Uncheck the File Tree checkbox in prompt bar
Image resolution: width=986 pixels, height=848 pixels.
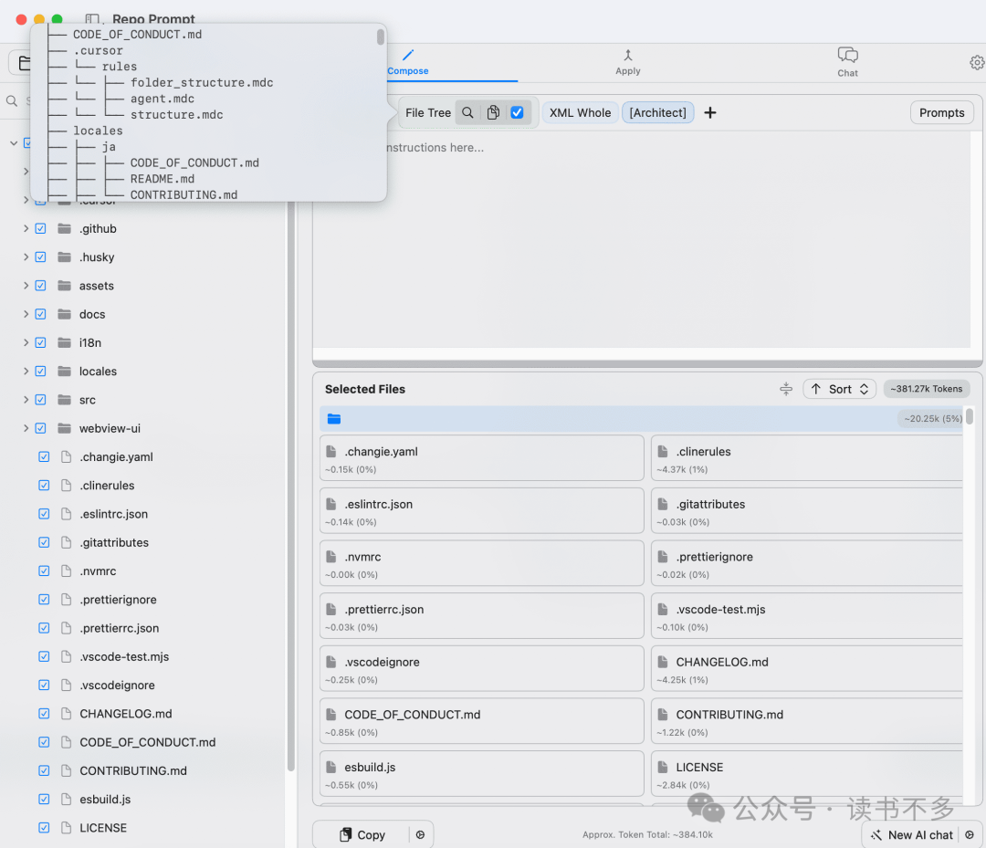coord(517,112)
